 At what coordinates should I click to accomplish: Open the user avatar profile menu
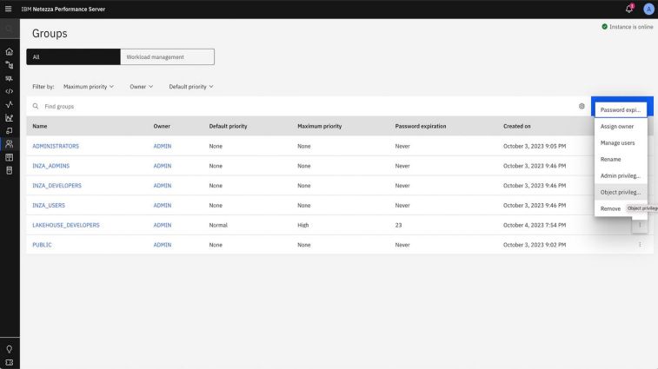coord(648,9)
